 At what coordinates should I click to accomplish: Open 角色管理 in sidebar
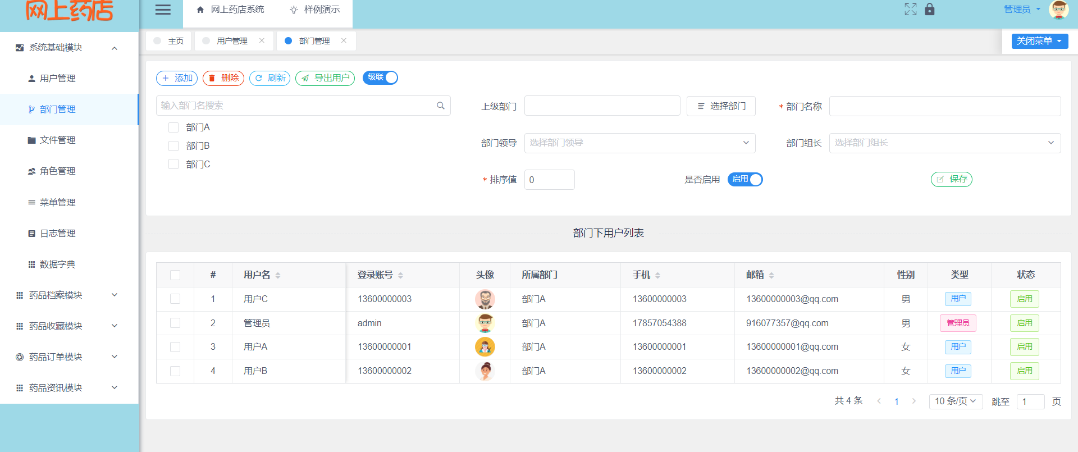(x=69, y=171)
